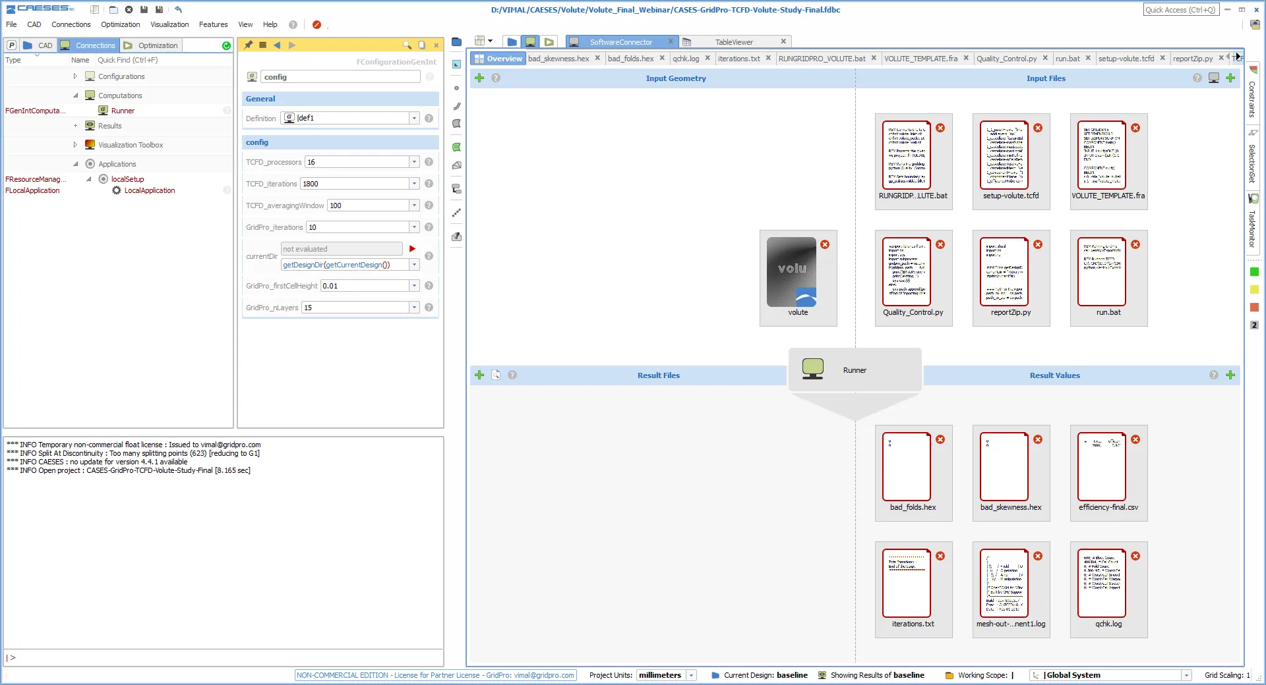Click the undo arrow icon

tap(178, 10)
